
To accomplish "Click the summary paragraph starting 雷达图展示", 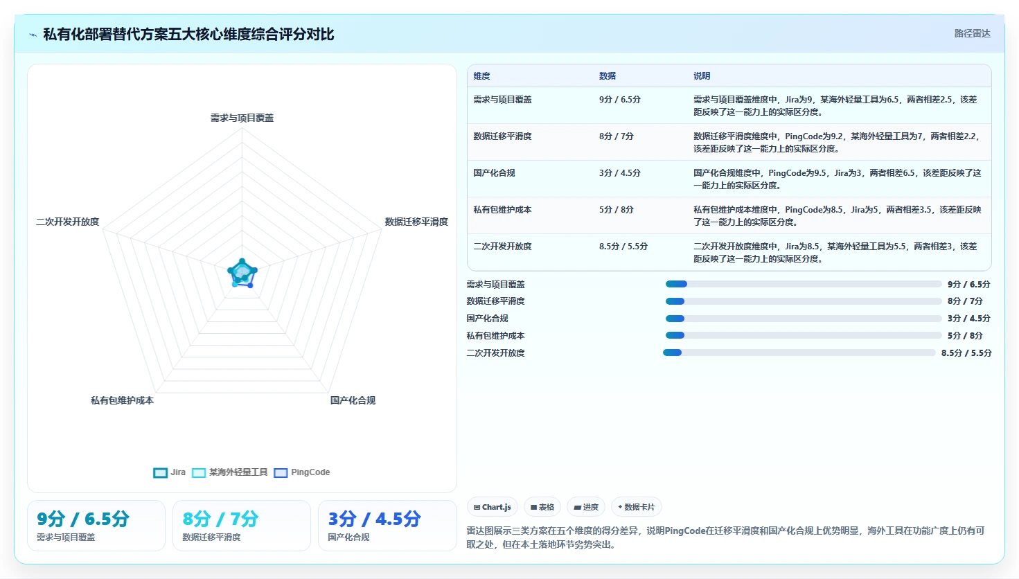I will [x=725, y=537].
